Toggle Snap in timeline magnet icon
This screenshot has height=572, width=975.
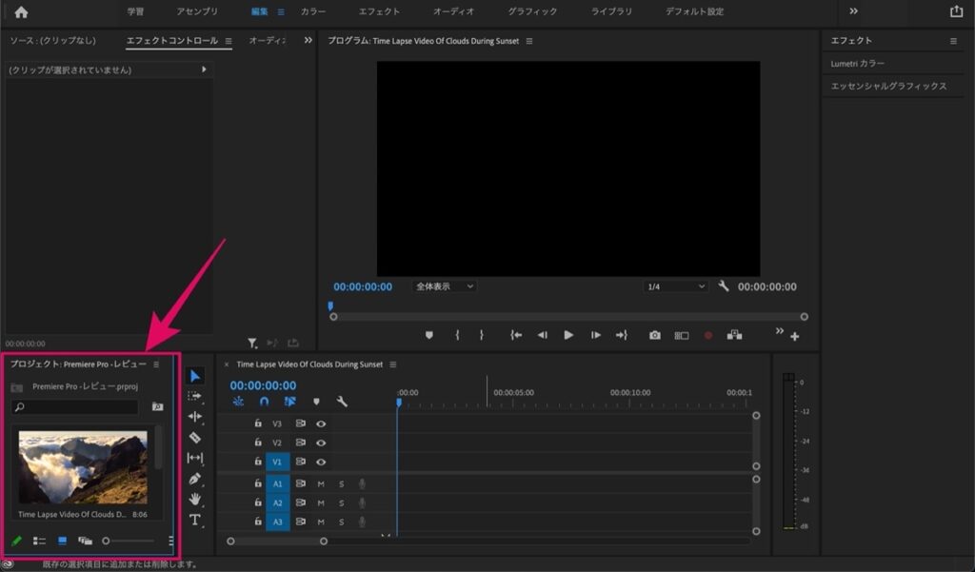point(265,402)
